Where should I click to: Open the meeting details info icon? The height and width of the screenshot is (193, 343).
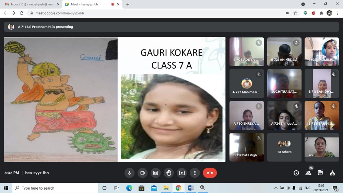pyautogui.click(x=296, y=173)
